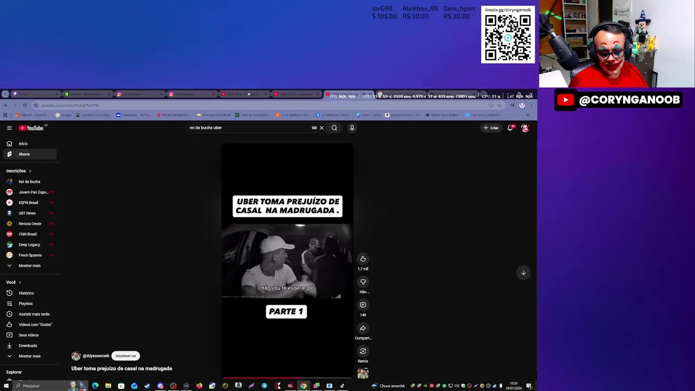Go to next short with down arrow
The image size is (695, 391).
[x=523, y=273]
